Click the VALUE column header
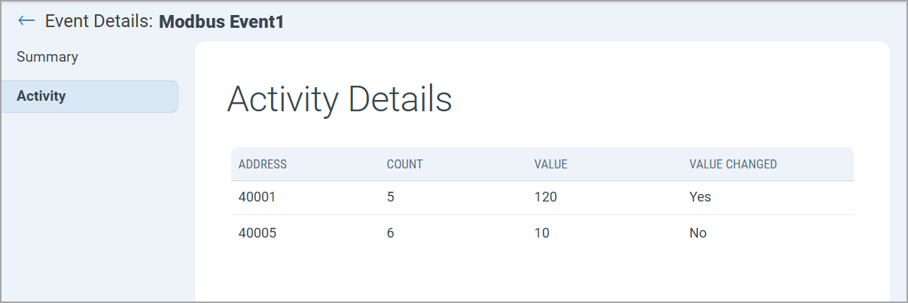This screenshot has height=303, width=908. pos(550,164)
